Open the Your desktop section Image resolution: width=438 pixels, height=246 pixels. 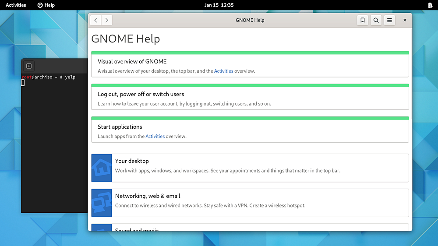[x=250, y=168]
